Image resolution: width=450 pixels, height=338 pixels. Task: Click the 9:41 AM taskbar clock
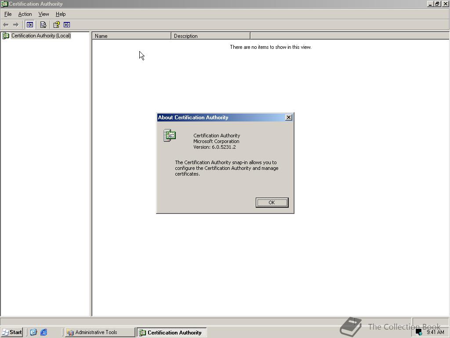tap(435, 332)
